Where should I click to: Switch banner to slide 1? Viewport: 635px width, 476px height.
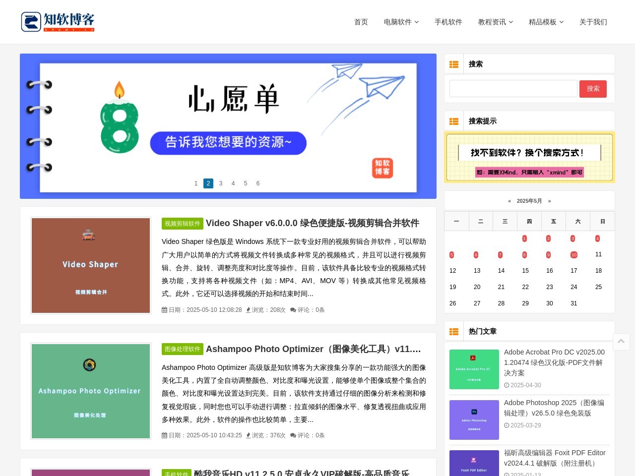coord(196,183)
